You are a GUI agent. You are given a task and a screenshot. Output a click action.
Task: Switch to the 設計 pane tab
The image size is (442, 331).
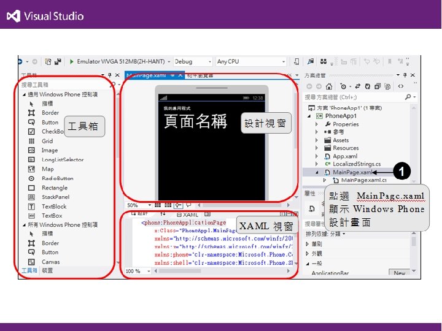[140, 214]
